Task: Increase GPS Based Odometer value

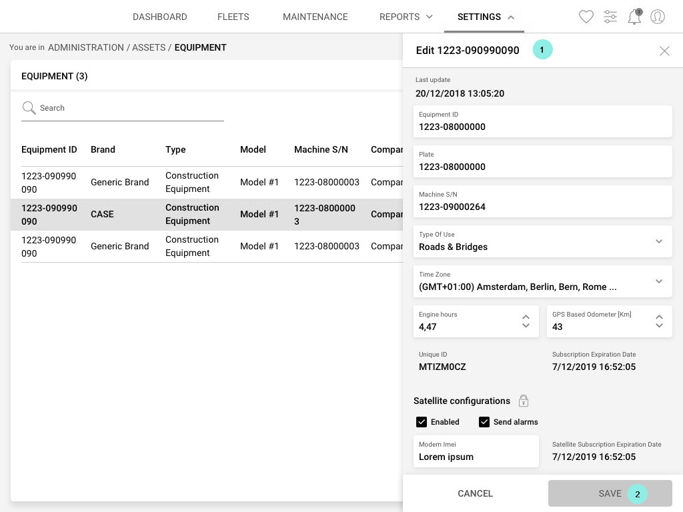Action: pos(659,317)
